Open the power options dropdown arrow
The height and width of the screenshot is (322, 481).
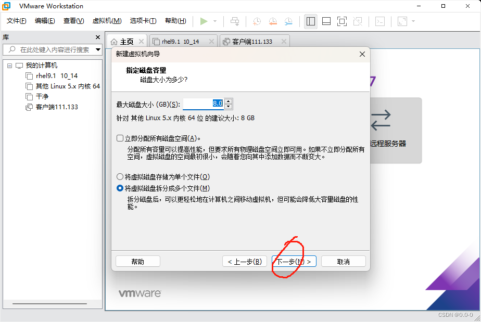pos(214,21)
